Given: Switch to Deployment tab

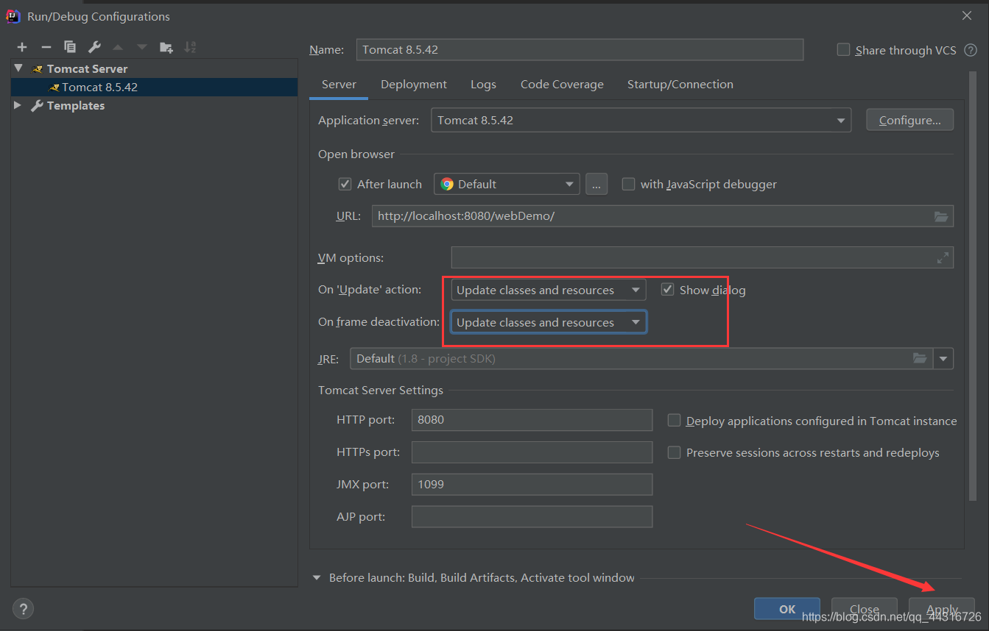Looking at the screenshot, I should click(414, 85).
